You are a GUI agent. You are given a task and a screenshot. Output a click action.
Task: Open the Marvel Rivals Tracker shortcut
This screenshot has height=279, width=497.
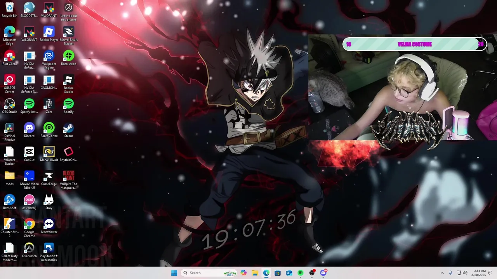[69, 36]
